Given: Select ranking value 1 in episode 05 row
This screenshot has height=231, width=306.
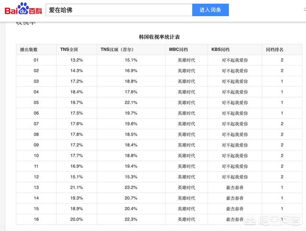Looking at the screenshot, I should click(282, 103).
